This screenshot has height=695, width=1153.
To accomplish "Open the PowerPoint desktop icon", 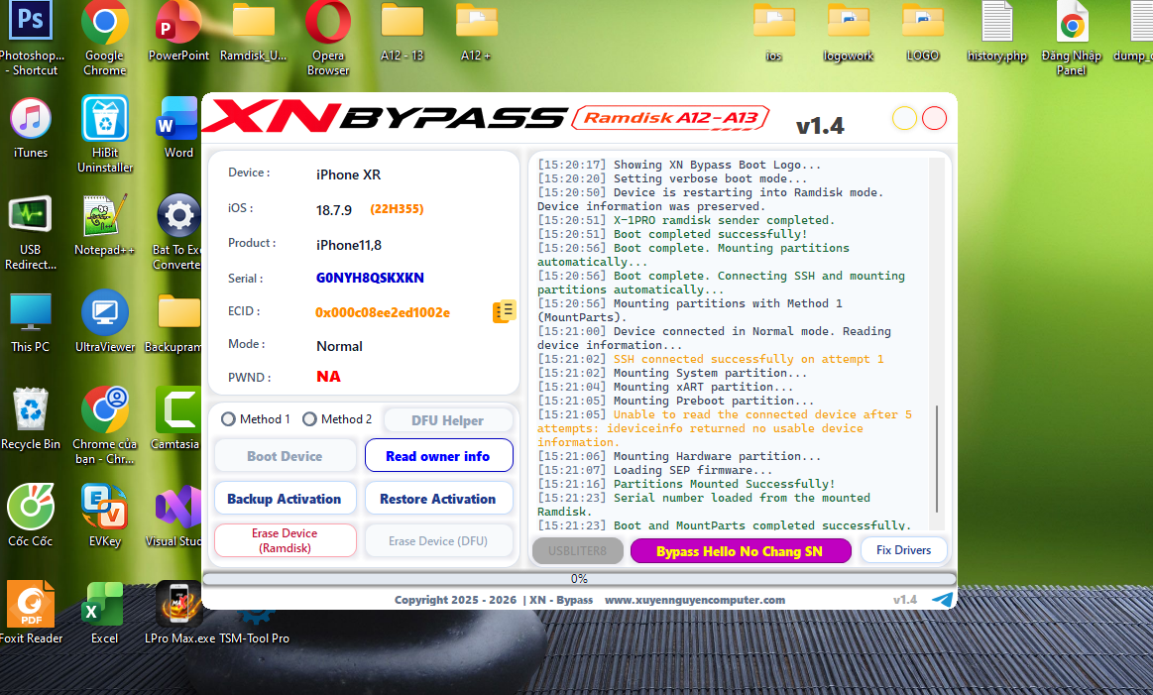I will [178, 31].
